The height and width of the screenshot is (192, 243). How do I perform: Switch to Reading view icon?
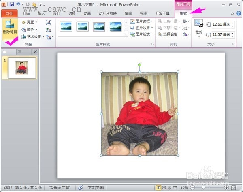(169, 188)
